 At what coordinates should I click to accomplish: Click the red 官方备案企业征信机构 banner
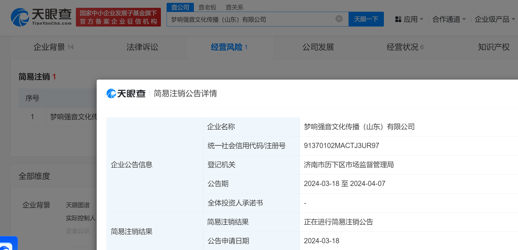click(118, 17)
